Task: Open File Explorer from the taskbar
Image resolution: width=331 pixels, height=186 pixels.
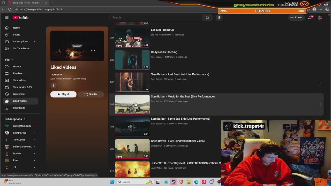Action: pyautogui.click(x=189, y=182)
